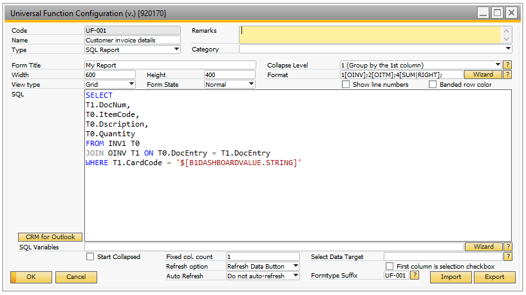Open help next to Format Wizard

point(507,75)
